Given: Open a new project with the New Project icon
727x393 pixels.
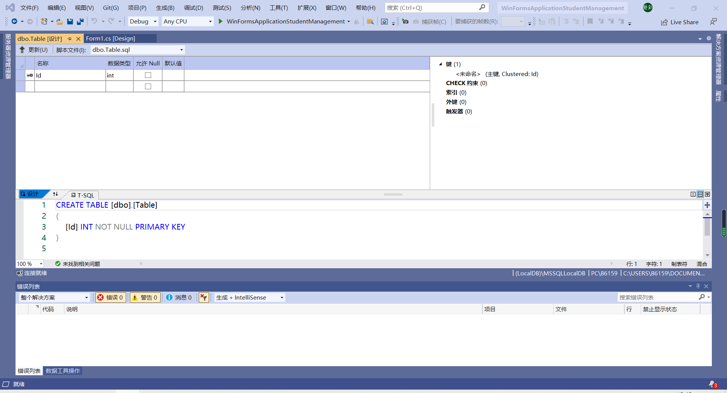Looking at the screenshot, I should pos(45,21).
